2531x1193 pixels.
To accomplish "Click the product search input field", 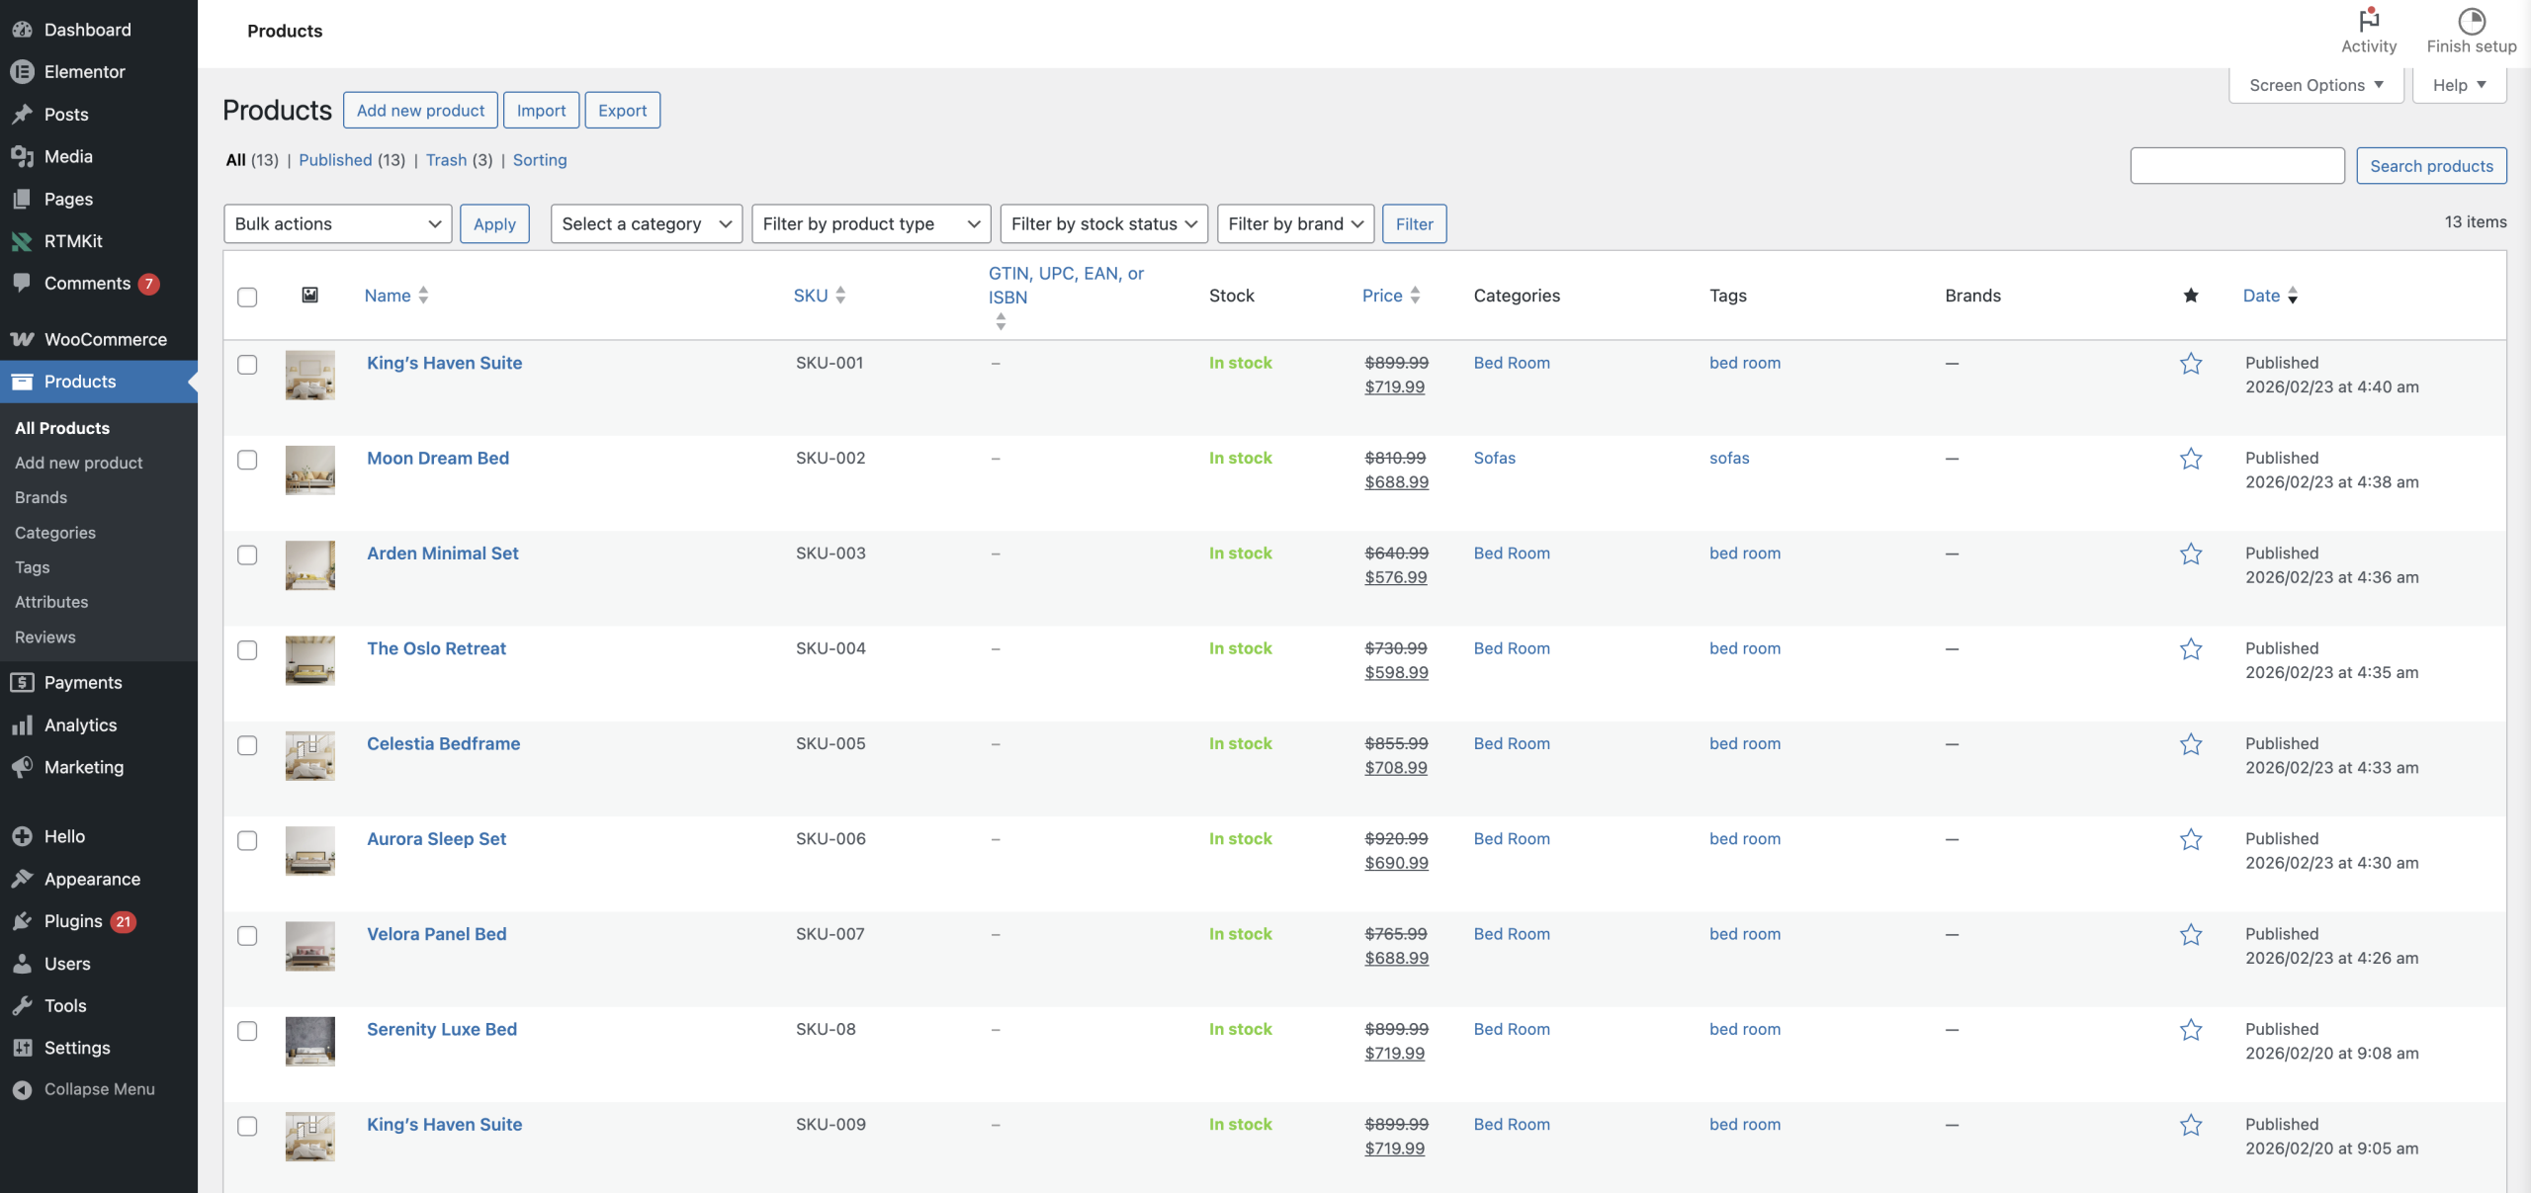I will [2236, 166].
